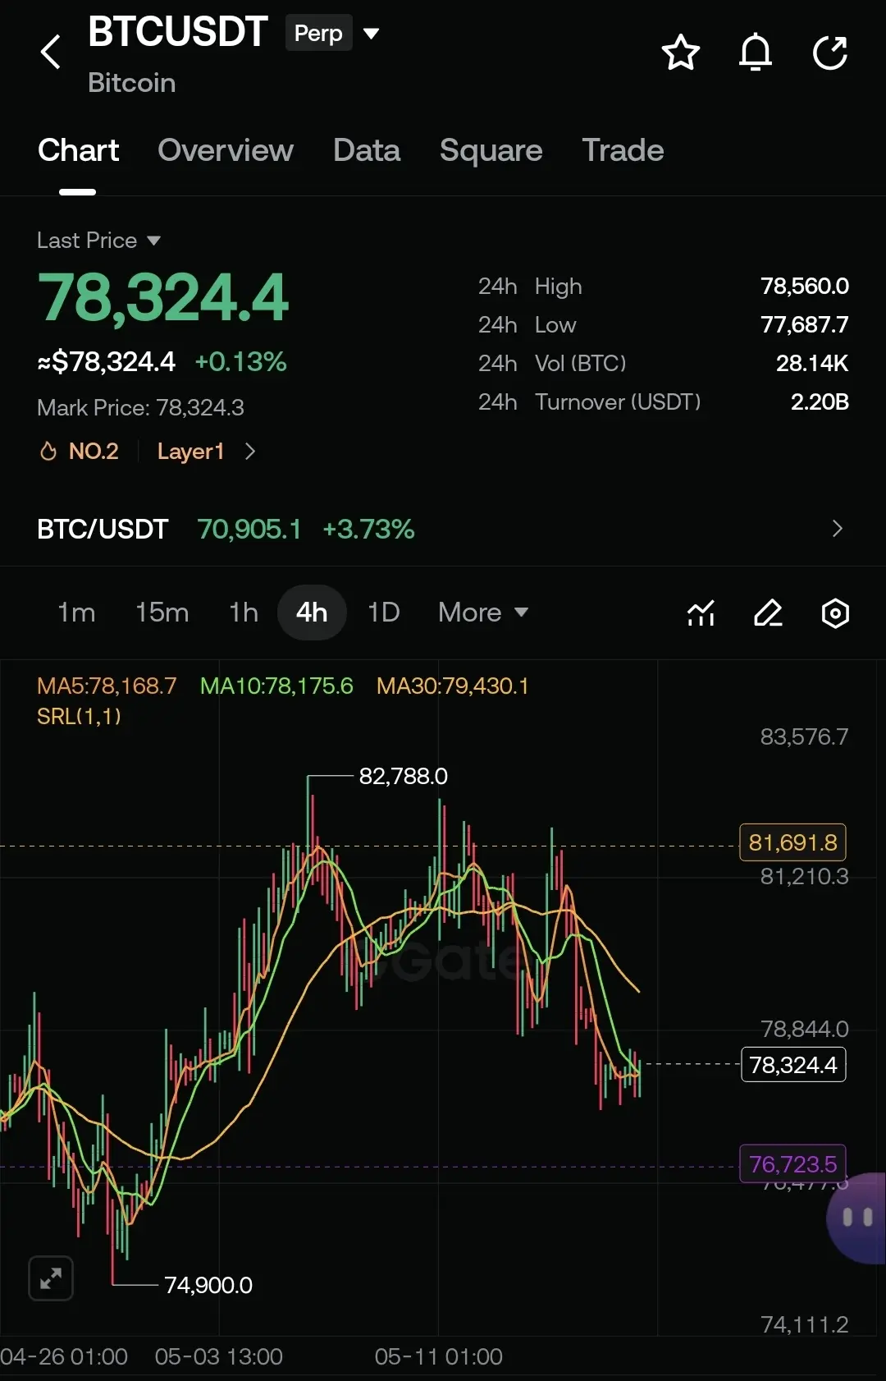Tap the 24h Turnover value 2.20B
Screen dimensions: 886x1381
click(820, 401)
